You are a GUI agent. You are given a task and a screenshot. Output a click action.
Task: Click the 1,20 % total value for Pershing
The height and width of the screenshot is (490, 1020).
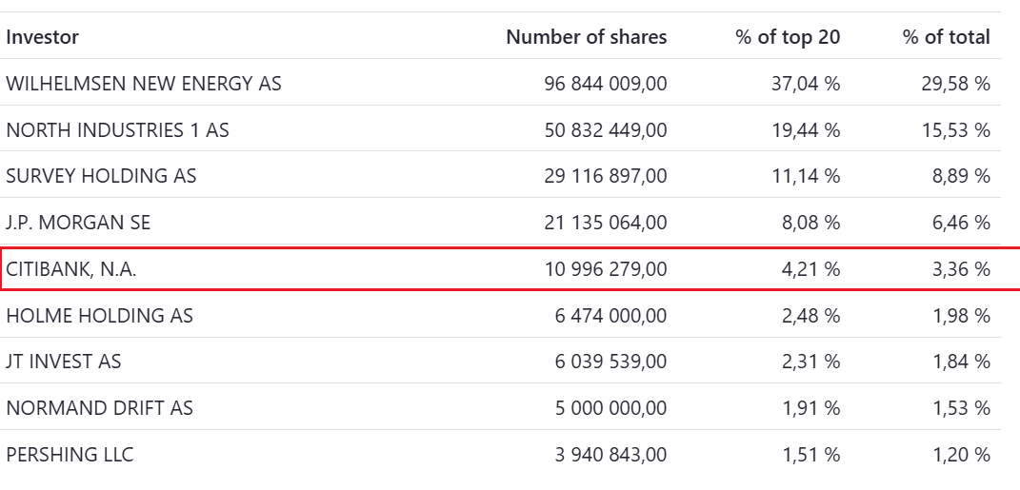[961, 455]
